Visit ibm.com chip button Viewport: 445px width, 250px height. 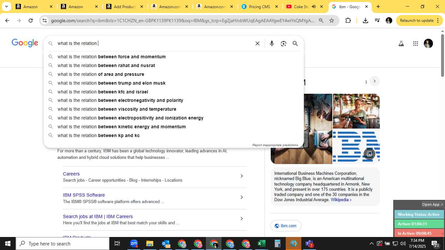click(x=286, y=226)
